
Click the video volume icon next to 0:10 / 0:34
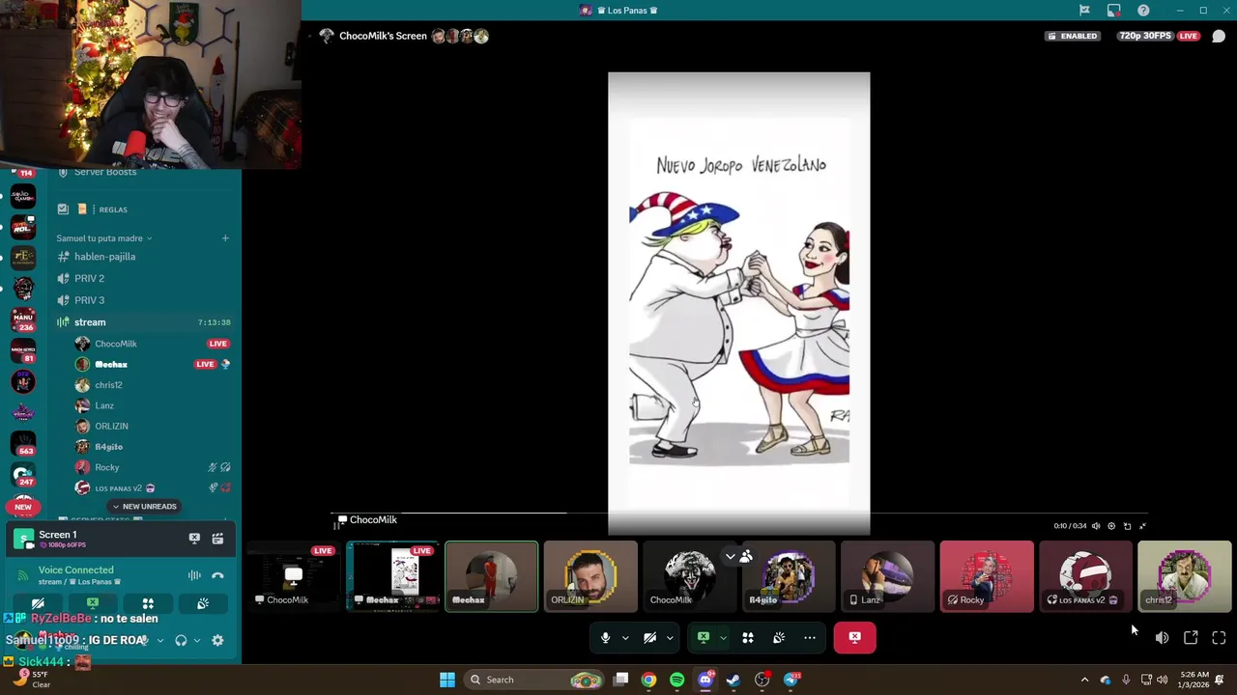(1096, 526)
